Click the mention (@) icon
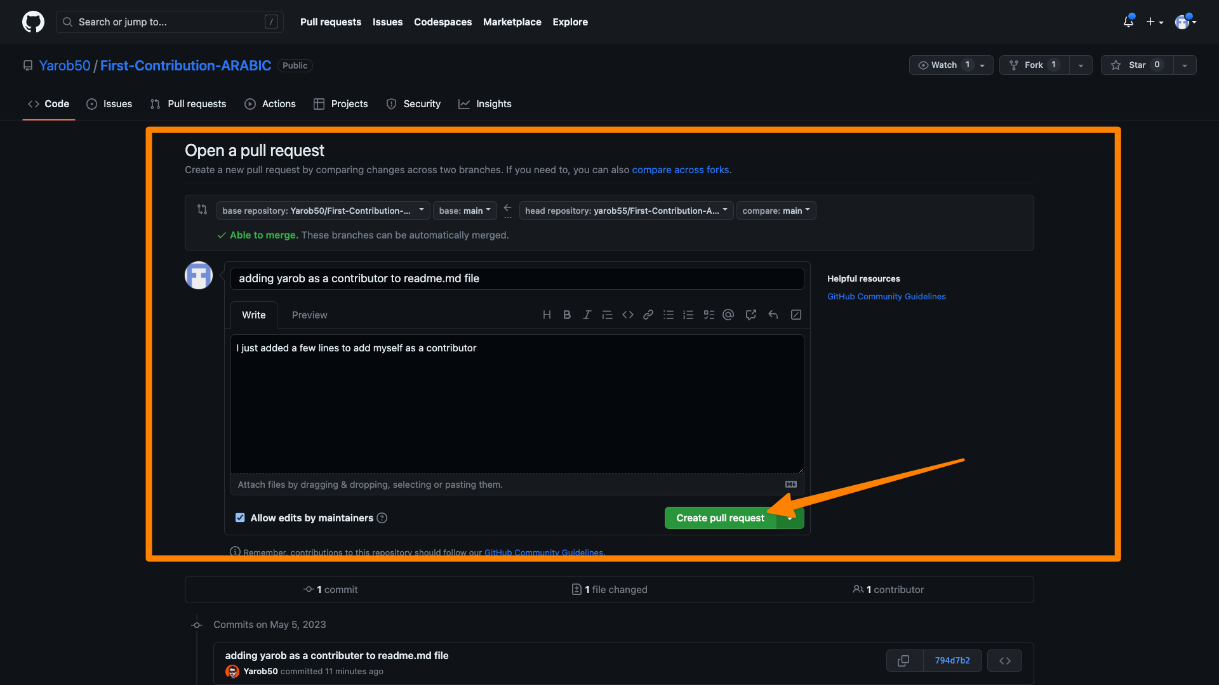 [728, 315]
